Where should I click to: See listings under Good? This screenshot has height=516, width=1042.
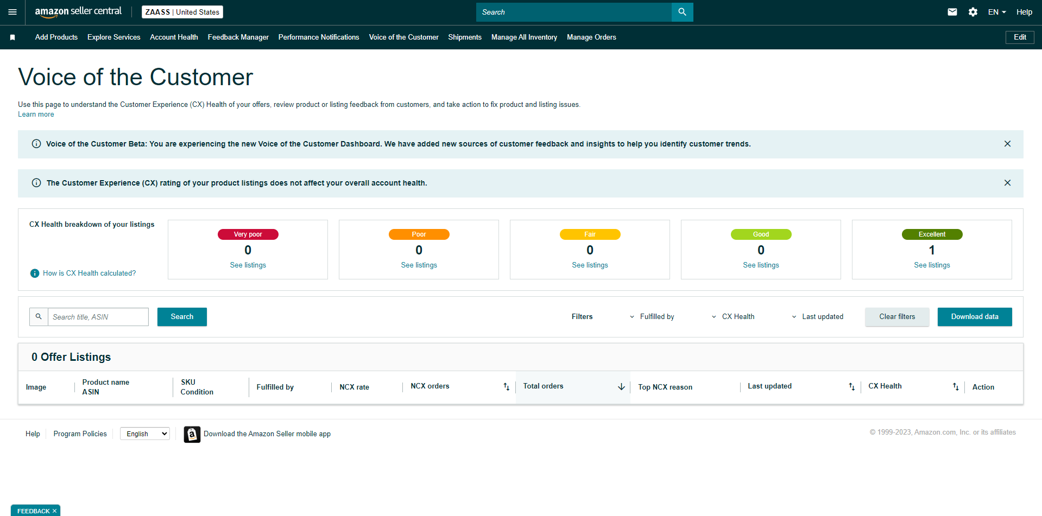coord(761,265)
